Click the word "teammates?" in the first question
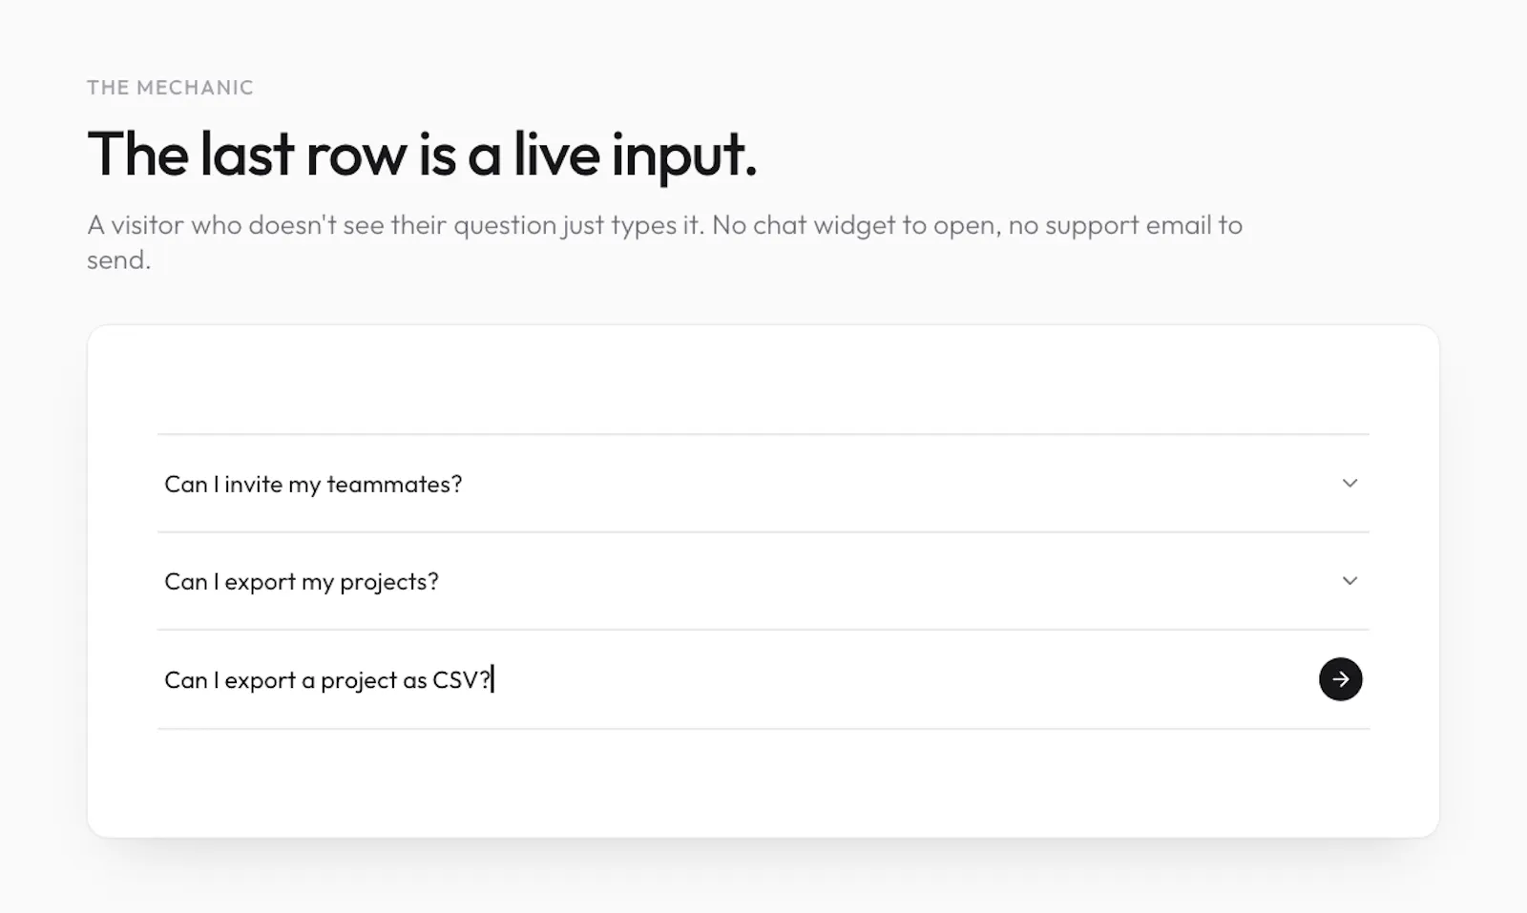The image size is (1527, 913). [394, 484]
